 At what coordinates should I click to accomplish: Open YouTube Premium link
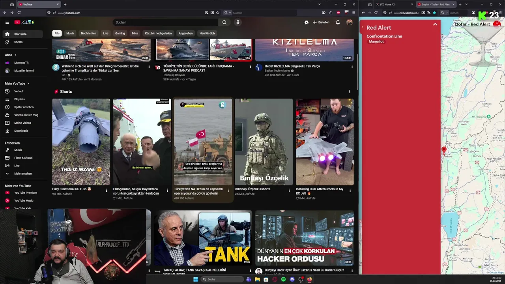tap(24, 193)
